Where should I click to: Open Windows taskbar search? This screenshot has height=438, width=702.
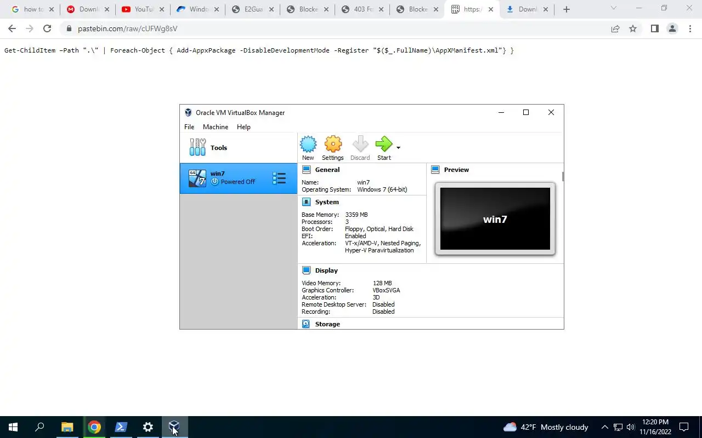pyautogui.click(x=39, y=427)
